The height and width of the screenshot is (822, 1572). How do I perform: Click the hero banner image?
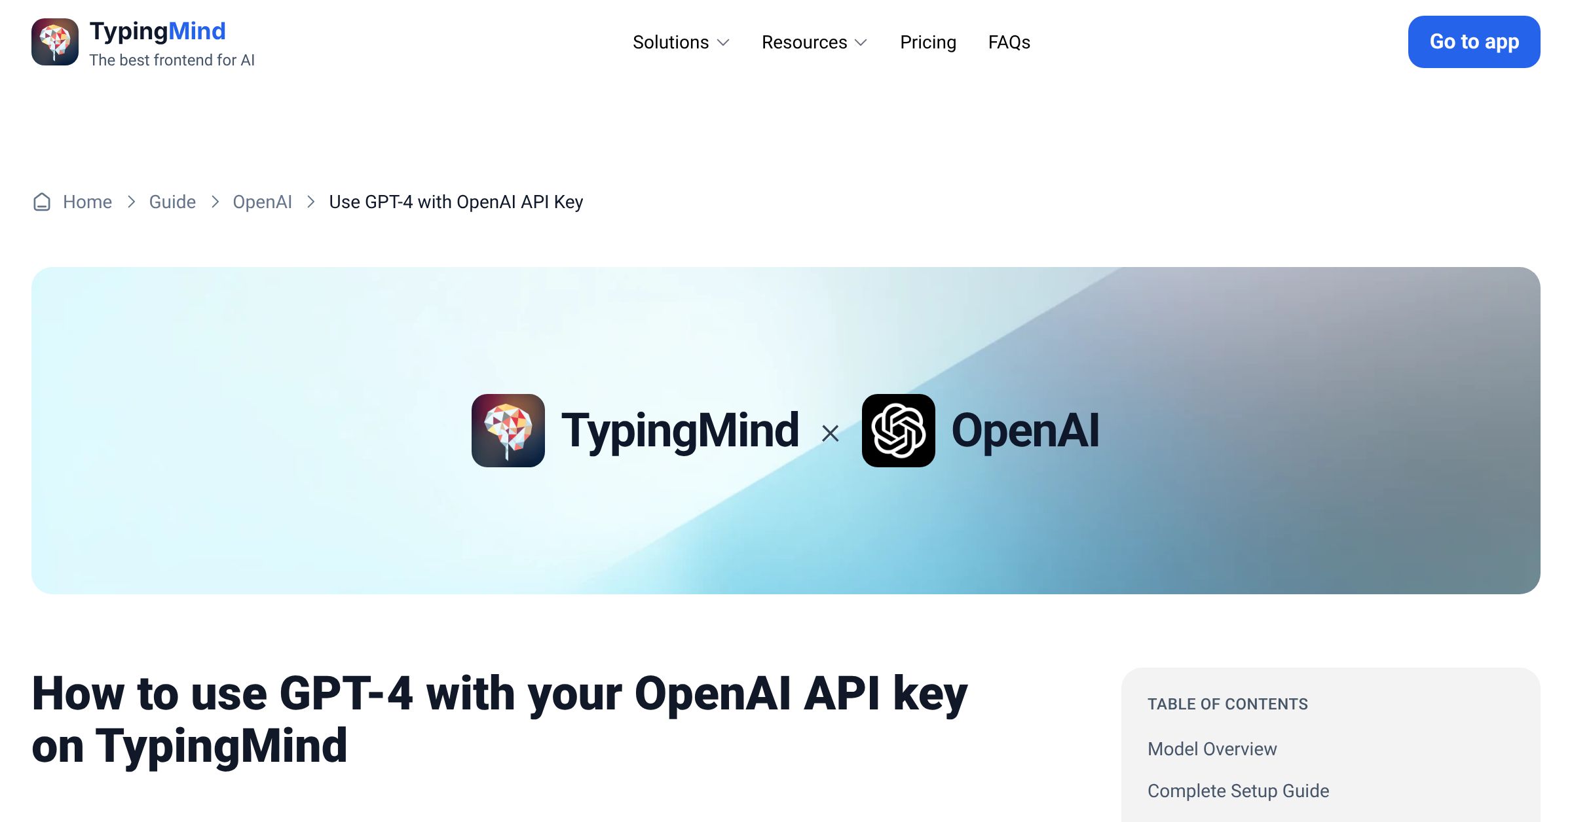(786, 431)
